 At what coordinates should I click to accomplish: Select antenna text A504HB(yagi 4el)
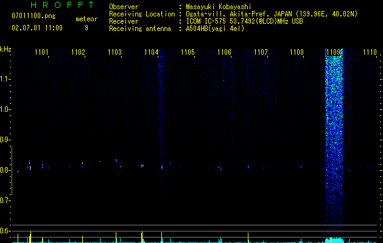click(215, 29)
